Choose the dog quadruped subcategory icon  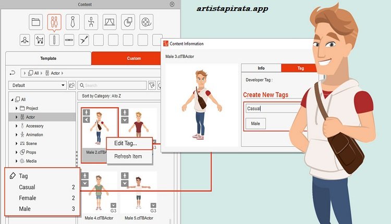click(40, 40)
